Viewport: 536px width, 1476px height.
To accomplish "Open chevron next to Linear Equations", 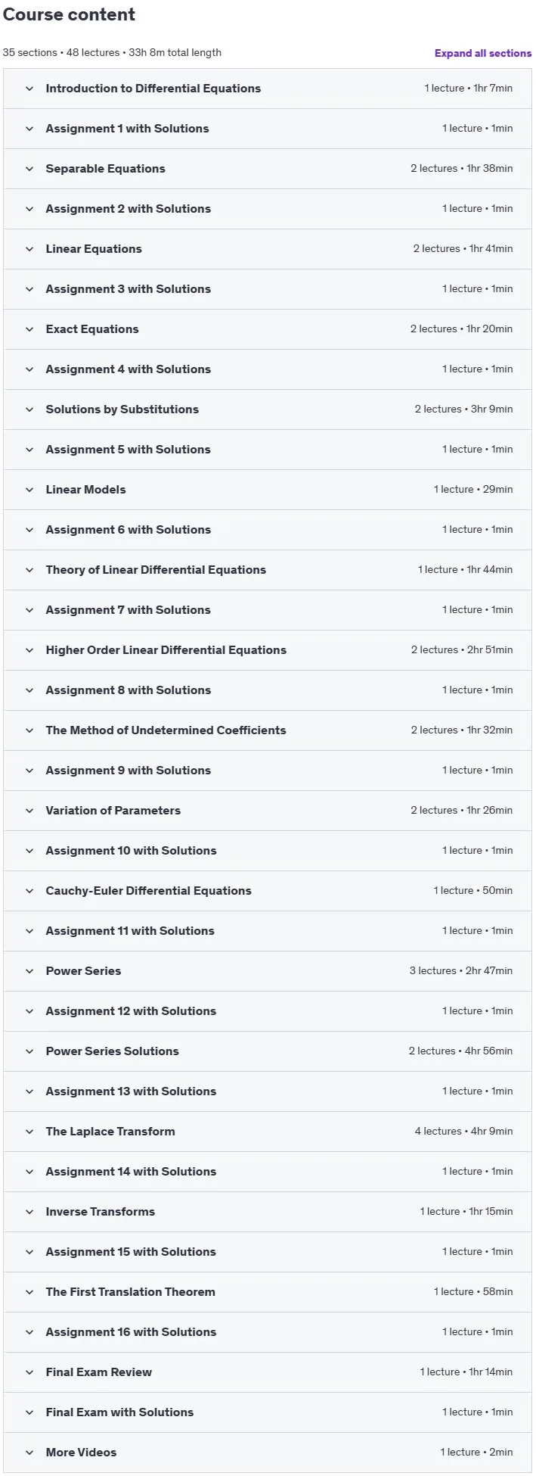I will coord(29,249).
